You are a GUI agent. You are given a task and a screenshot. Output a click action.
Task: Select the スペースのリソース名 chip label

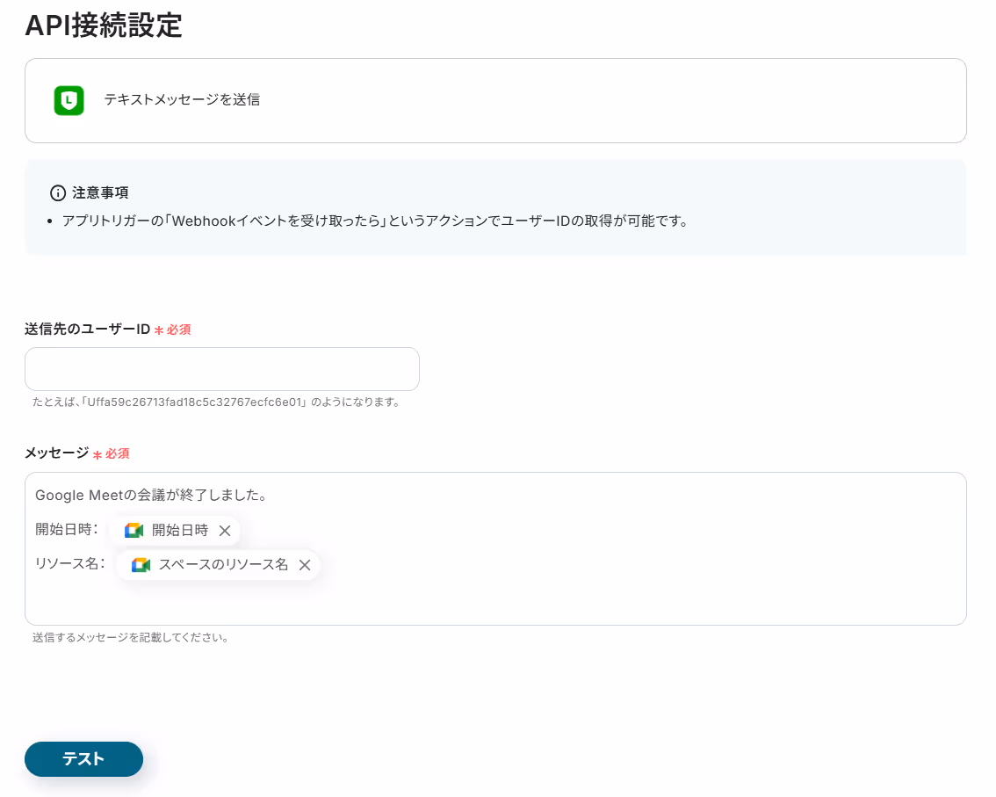[223, 565]
